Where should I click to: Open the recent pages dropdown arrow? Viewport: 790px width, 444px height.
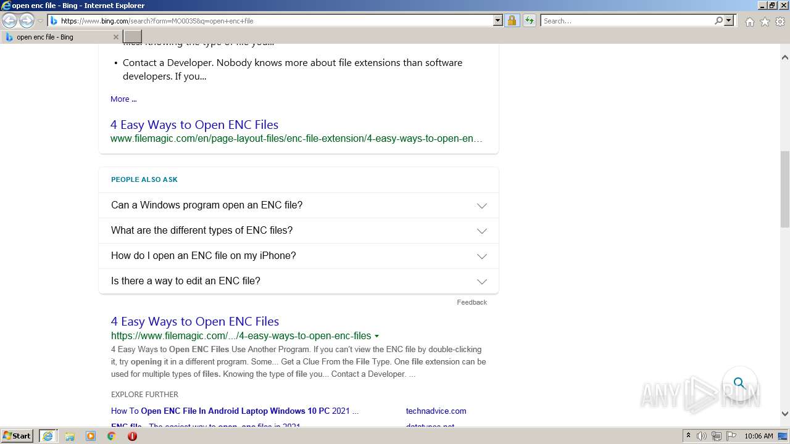[x=40, y=21]
